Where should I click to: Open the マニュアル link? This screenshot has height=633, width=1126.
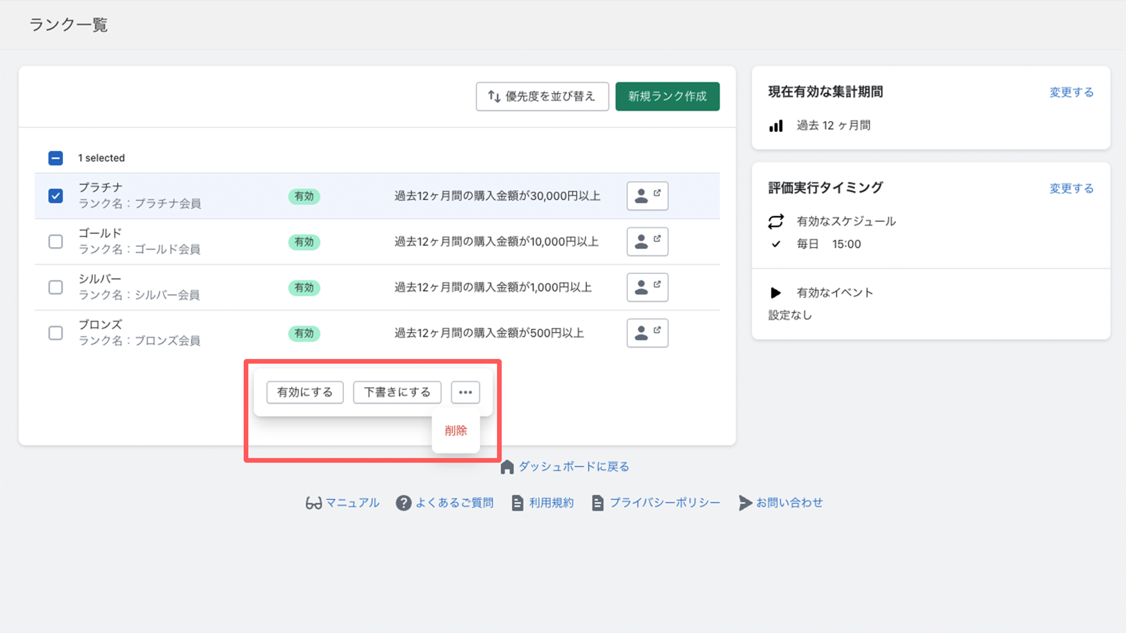[352, 502]
